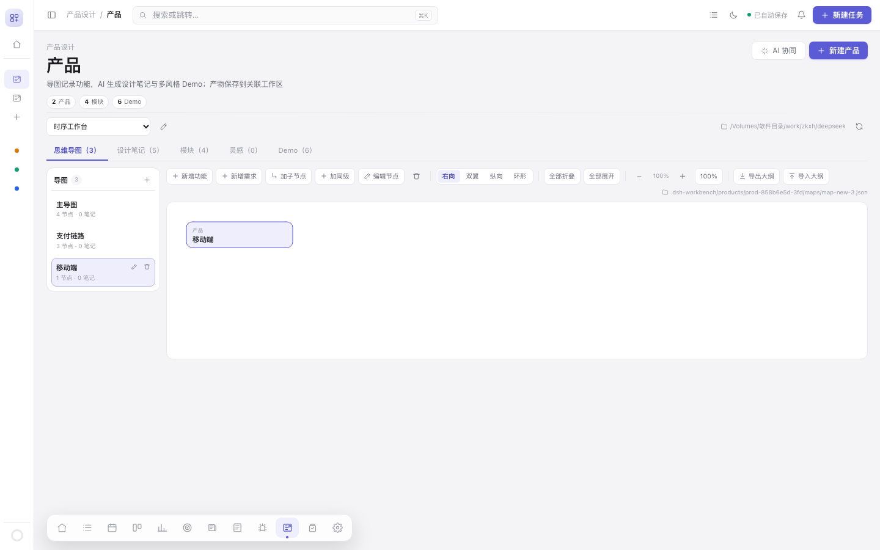The width and height of the screenshot is (880, 550).
Task: Select 右向 layout direction
Action: [x=449, y=176]
